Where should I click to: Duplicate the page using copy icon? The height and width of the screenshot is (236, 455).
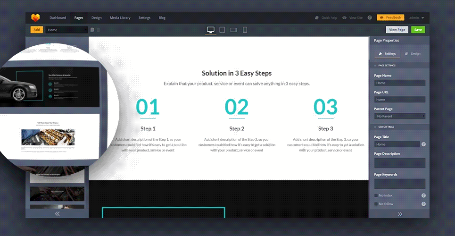pos(92,30)
